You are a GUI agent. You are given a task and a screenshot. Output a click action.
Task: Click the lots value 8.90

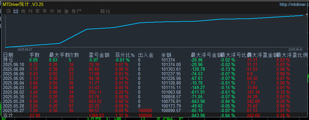tap(34, 101)
